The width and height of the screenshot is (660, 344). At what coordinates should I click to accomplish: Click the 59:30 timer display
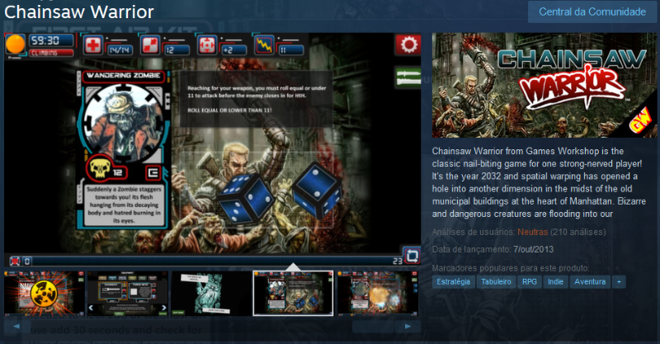51,41
